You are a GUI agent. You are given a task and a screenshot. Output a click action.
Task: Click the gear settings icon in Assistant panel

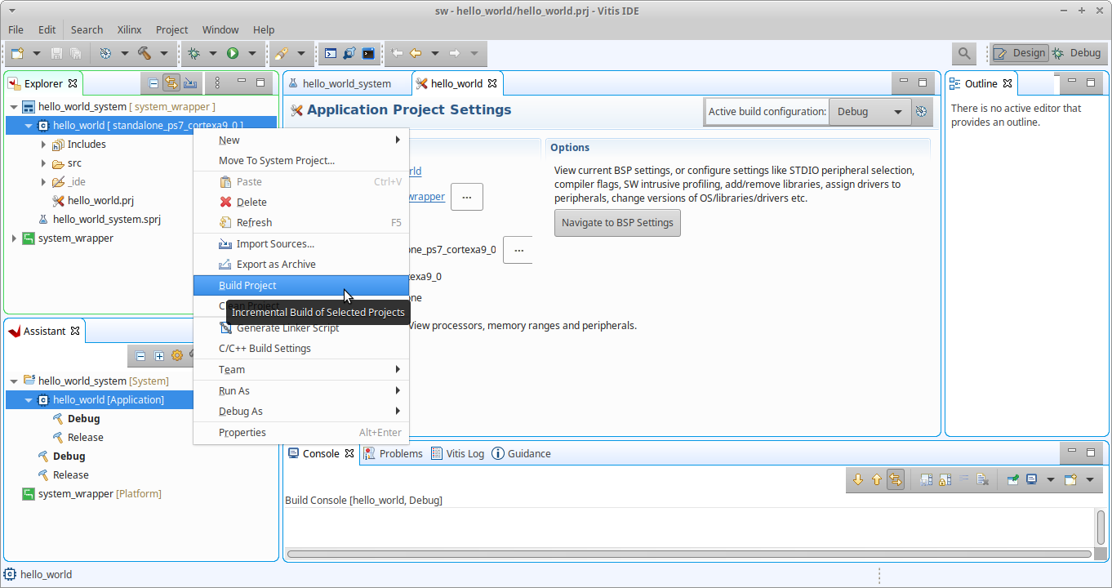pos(177,356)
